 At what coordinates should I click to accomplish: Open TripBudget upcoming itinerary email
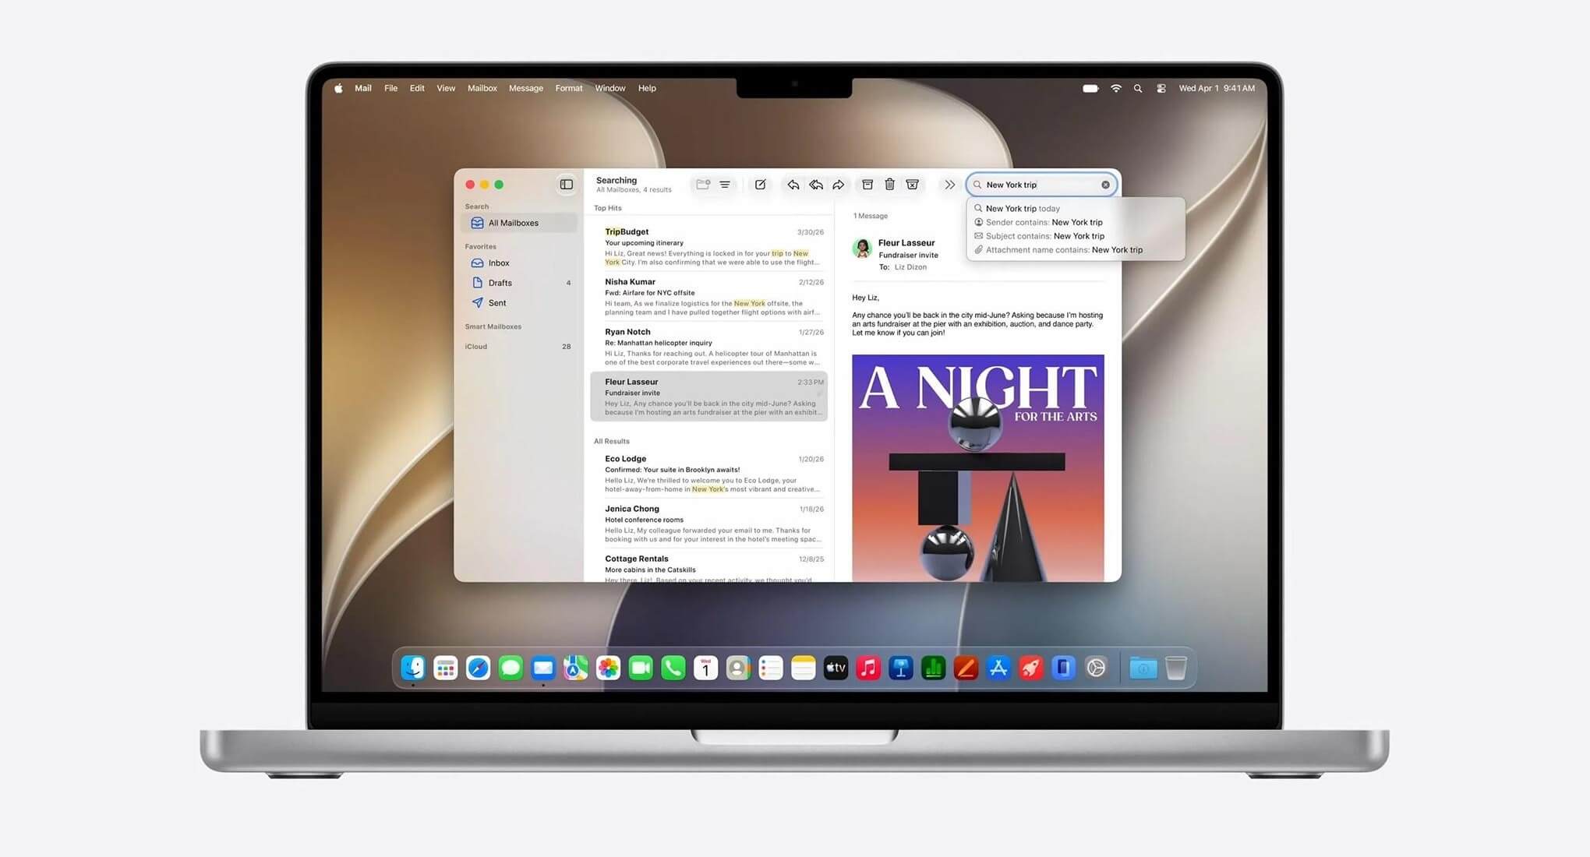[x=709, y=246]
